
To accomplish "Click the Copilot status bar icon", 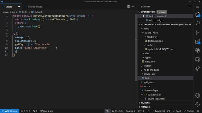I will click(x=169, y=111).
